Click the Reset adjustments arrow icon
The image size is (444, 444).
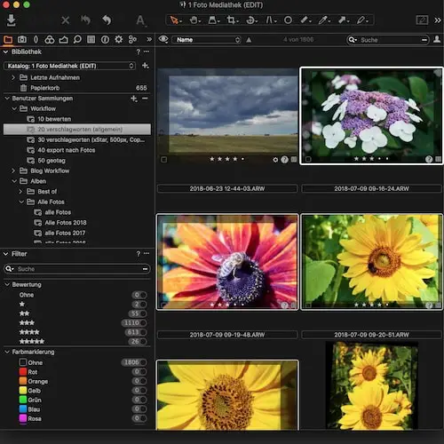[107, 20]
